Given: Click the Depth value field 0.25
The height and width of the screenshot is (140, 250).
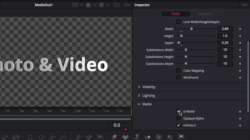Looking at the screenshot, I should (225, 43).
